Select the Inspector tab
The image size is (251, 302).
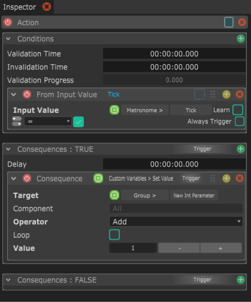tap(19, 7)
